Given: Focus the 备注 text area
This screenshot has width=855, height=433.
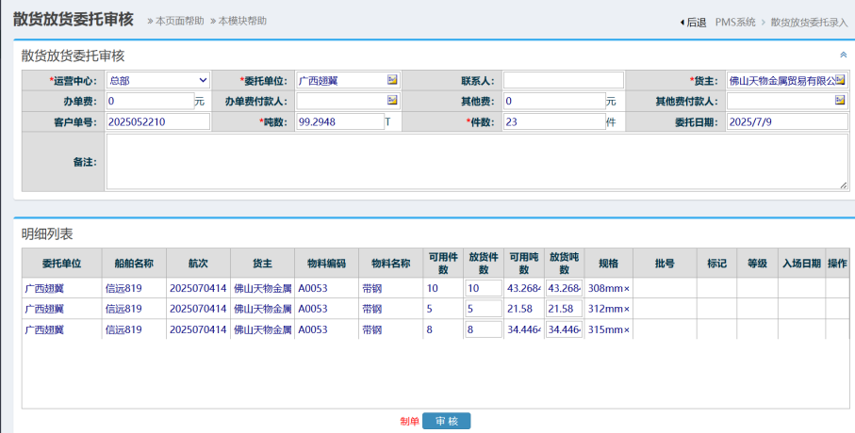Looking at the screenshot, I should click(x=477, y=161).
